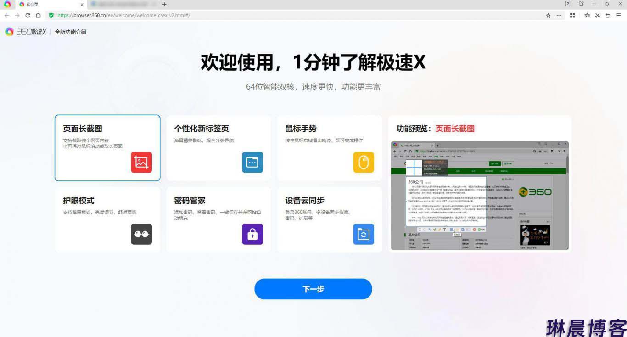Bookmark this page with the star icon

[548, 15]
